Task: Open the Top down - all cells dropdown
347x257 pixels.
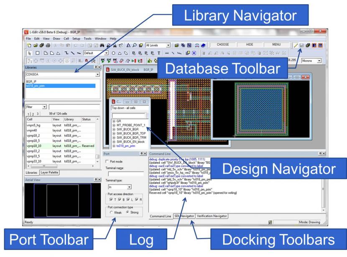Action: point(130,108)
